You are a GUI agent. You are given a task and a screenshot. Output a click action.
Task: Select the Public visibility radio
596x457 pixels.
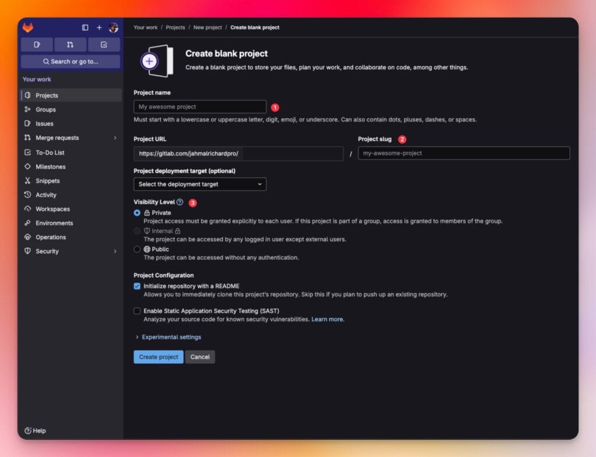[x=137, y=249]
